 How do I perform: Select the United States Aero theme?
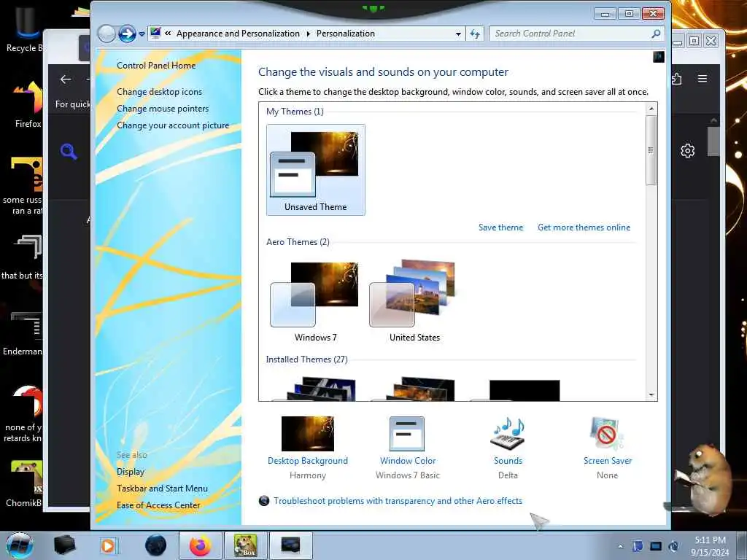(414, 301)
